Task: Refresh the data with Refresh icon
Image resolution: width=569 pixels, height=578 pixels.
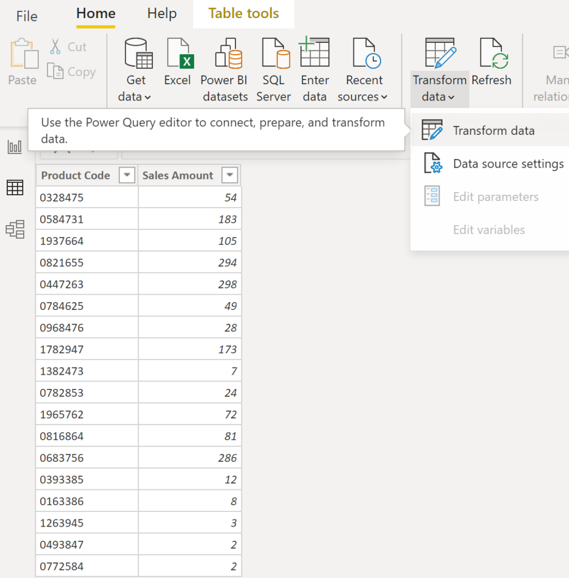Action: click(x=494, y=53)
